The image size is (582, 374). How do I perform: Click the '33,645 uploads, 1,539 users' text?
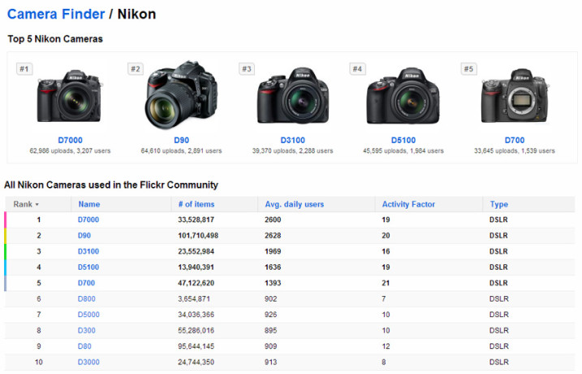(515, 151)
